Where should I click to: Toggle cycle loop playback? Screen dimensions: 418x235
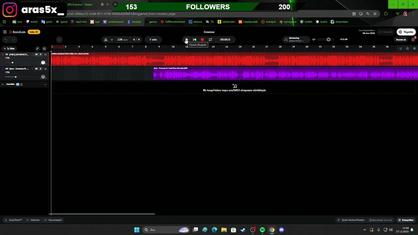tap(210, 39)
